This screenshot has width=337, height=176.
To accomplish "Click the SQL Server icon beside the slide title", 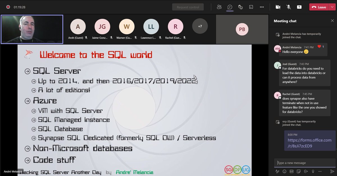I will (x=28, y=54).
